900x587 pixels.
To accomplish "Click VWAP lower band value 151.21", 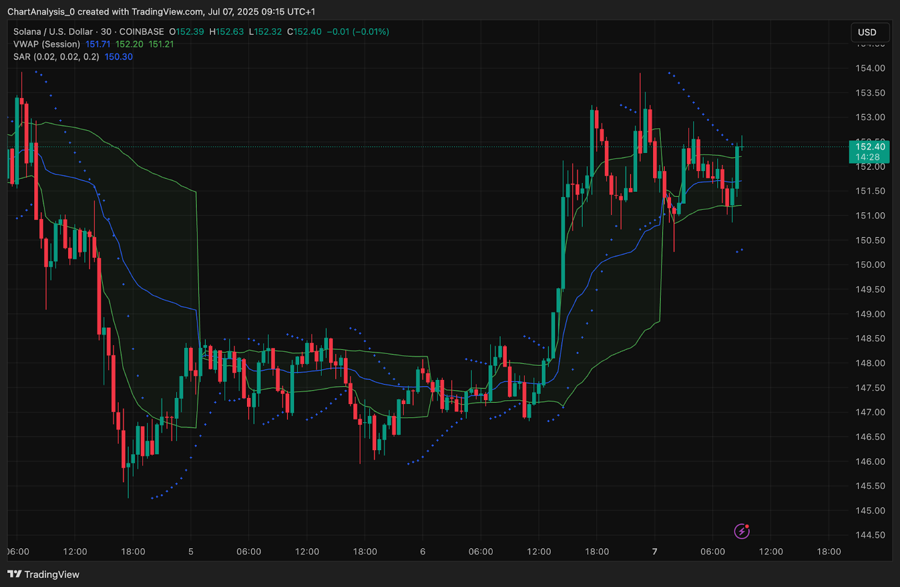I will 161,44.
